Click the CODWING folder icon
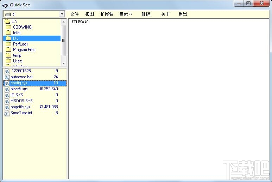The width and height of the screenshot is (272, 182). (8, 27)
